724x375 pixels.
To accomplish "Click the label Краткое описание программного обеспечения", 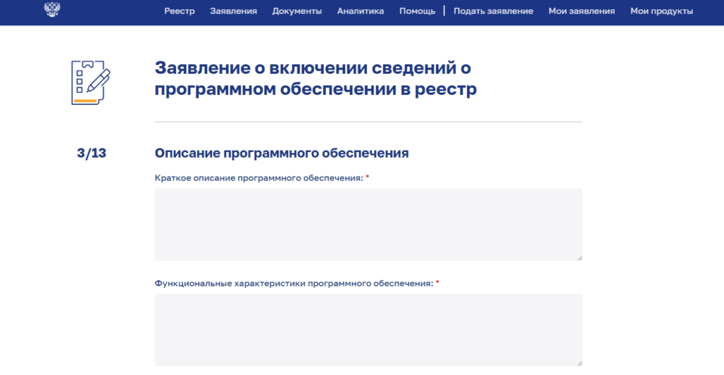I will (259, 178).
